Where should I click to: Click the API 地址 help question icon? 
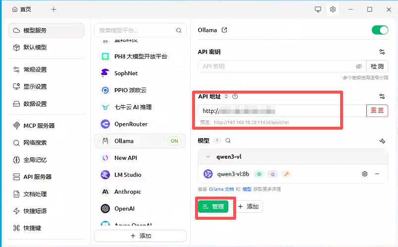[x=235, y=97]
